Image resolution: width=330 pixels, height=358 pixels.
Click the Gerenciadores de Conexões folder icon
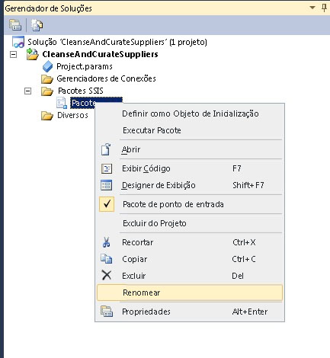click(47, 78)
